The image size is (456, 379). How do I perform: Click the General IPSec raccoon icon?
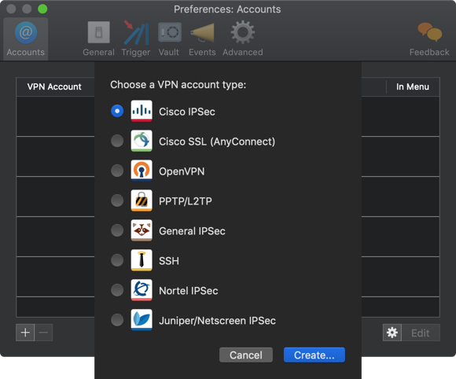click(142, 230)
